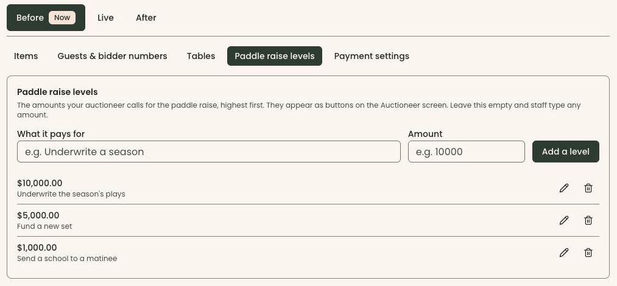
Task: Click the Amount field label
Action: coord(425,134)
